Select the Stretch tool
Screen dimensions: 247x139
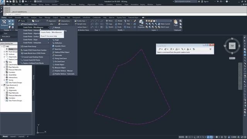pyautogui.click(x=110, y=27)
